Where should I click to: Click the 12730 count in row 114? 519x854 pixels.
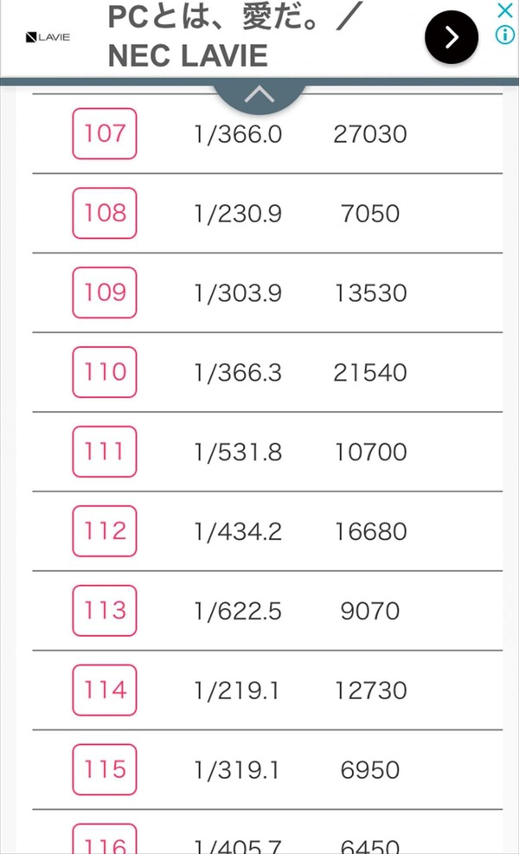(370, 690)
